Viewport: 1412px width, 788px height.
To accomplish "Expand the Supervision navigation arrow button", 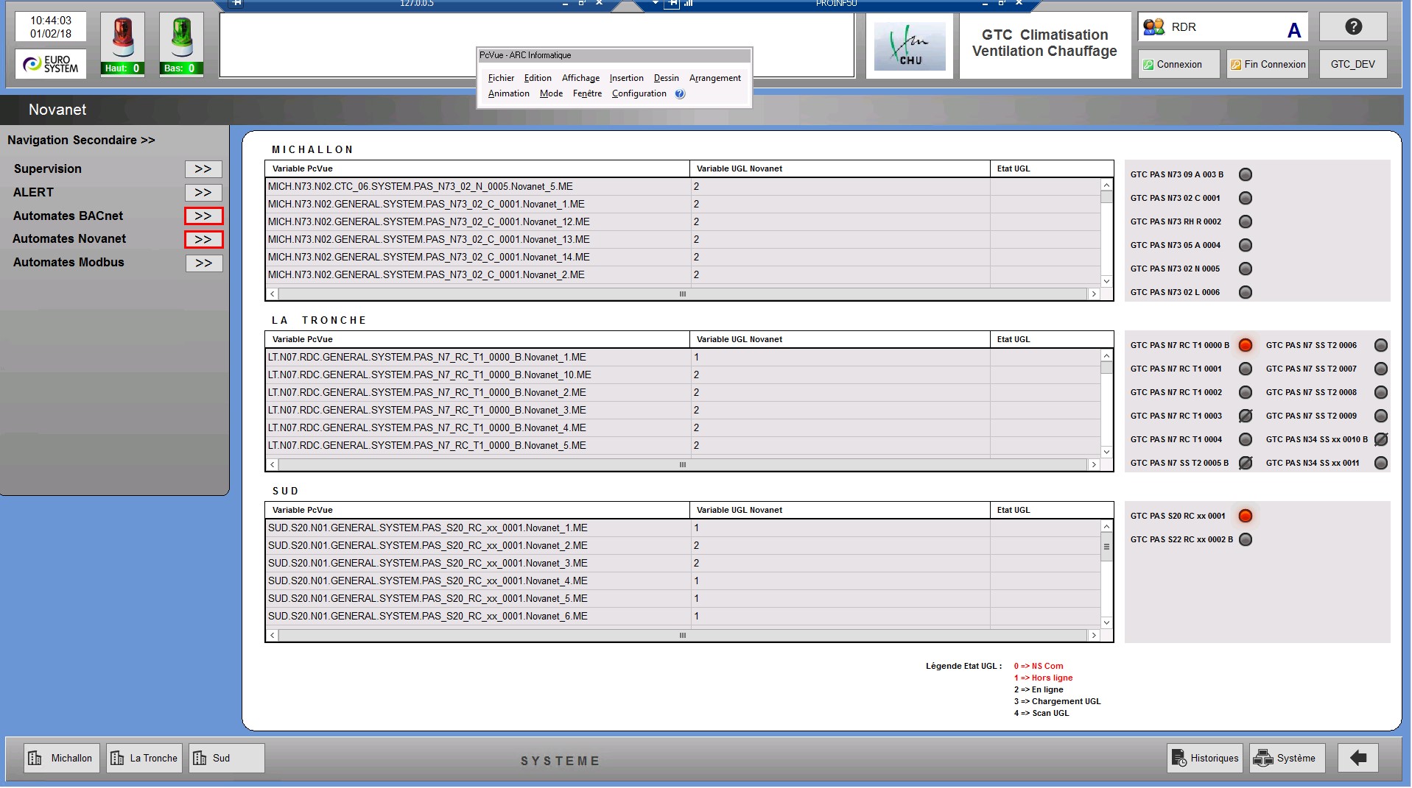I will pos(203,169).
